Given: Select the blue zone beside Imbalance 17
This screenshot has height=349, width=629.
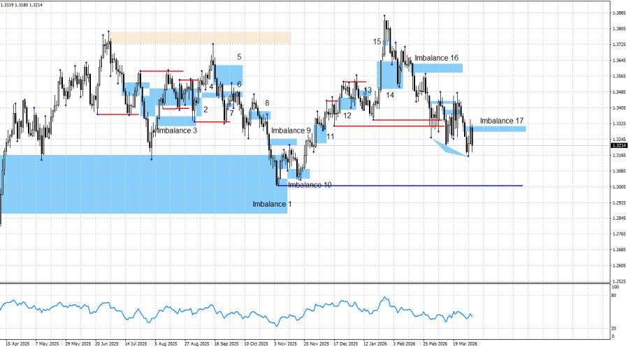Looking at the screenshot, I should [x=496, y=129].
